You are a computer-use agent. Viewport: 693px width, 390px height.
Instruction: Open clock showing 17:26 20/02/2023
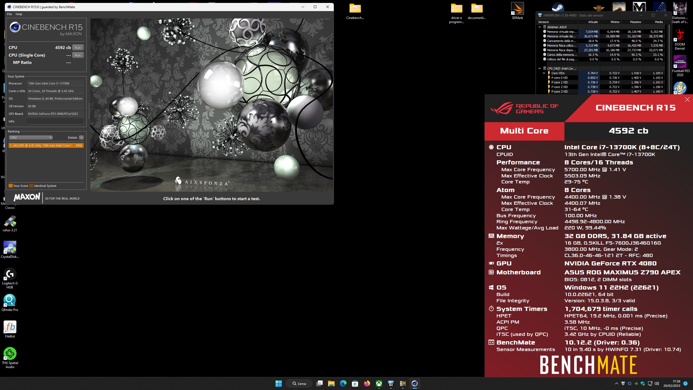[672, 383]
